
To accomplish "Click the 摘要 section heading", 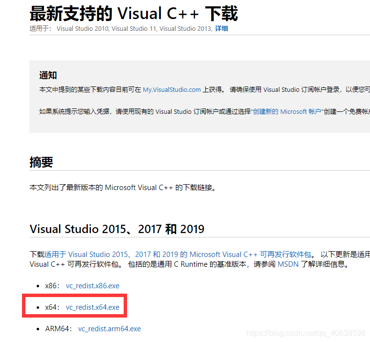I will (41, 162).
